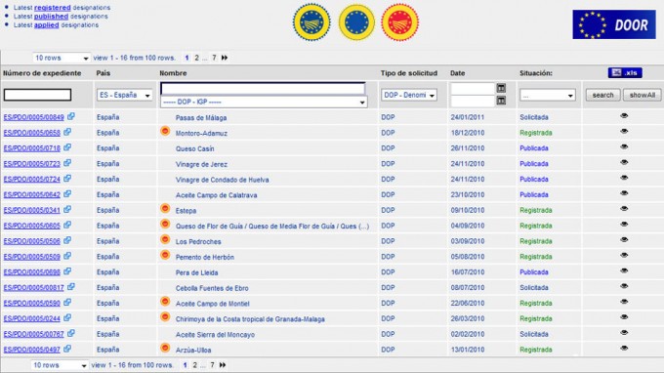The height and width of the screenshot is (373, 664).
Task: Click the PDO logo beside Aceite Campo de Montiel
Action: [165, 302]
